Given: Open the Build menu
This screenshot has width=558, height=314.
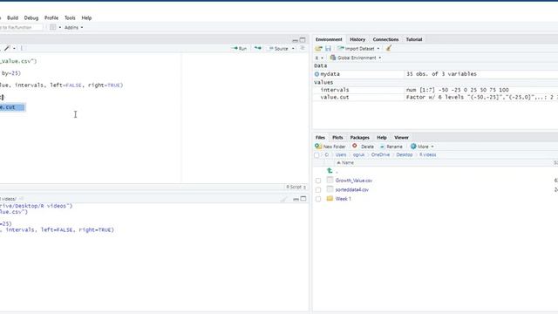Looking at the screenshot, I should click(12, 17).
